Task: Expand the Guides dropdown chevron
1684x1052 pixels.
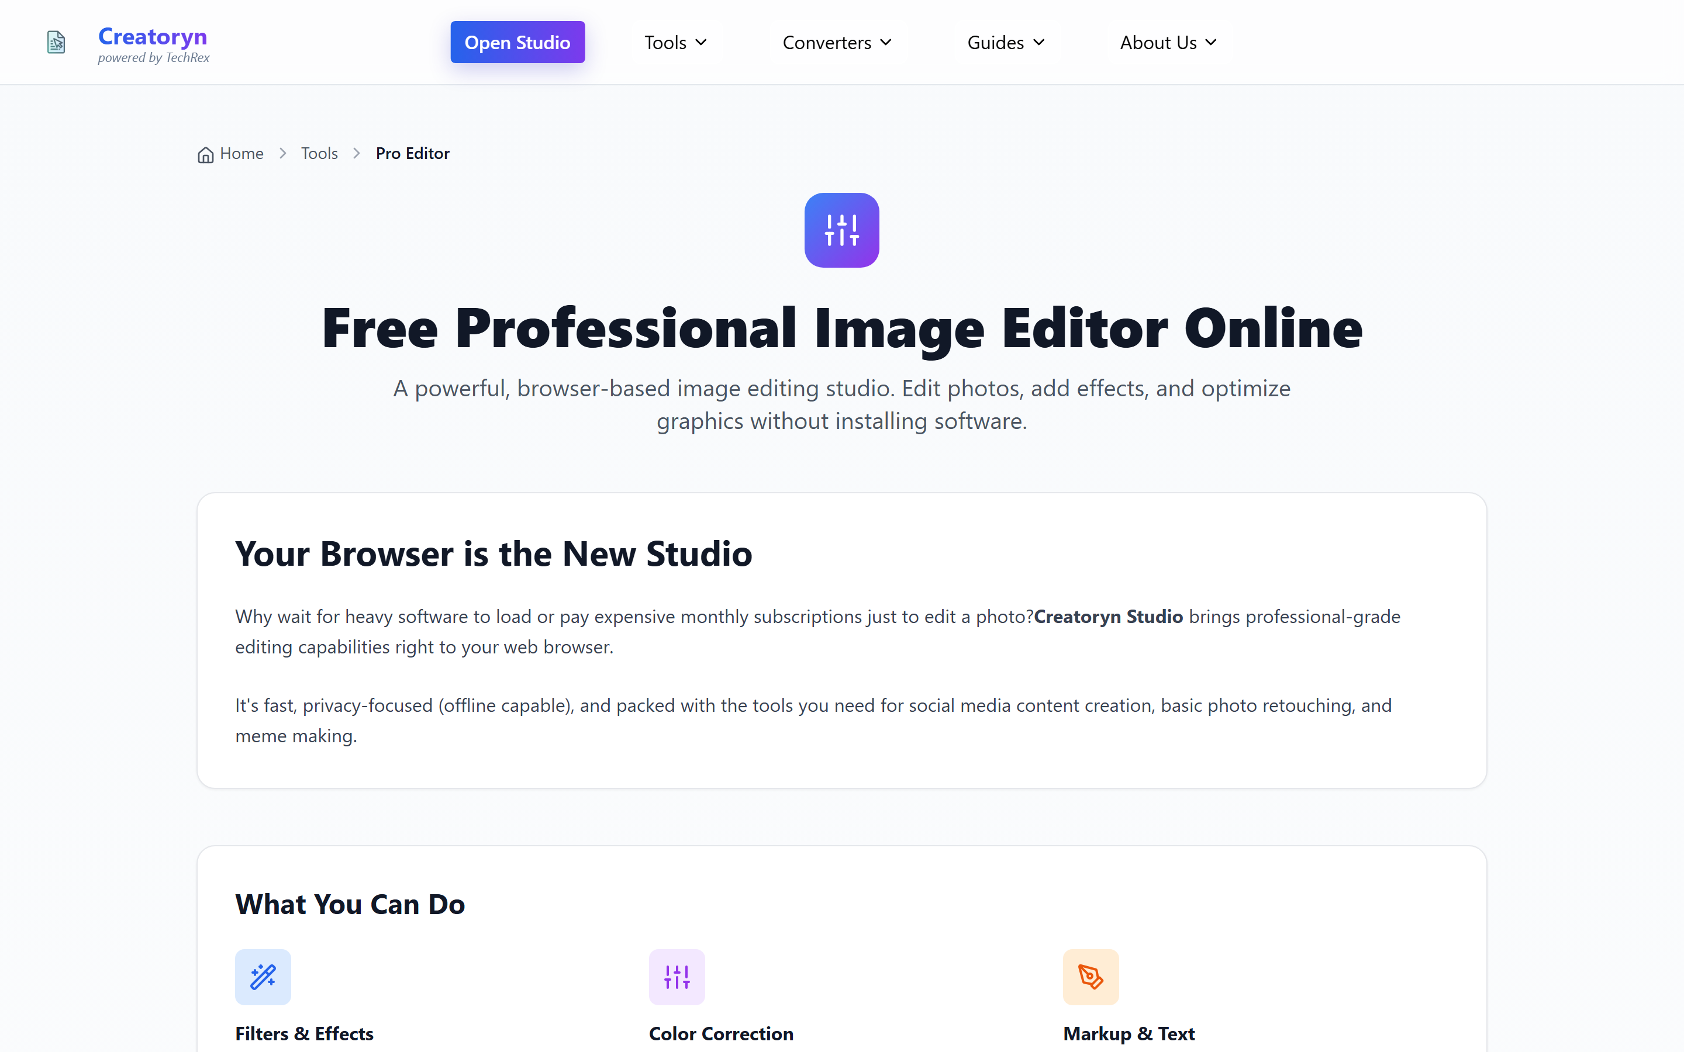Action: click(1039, 43)
